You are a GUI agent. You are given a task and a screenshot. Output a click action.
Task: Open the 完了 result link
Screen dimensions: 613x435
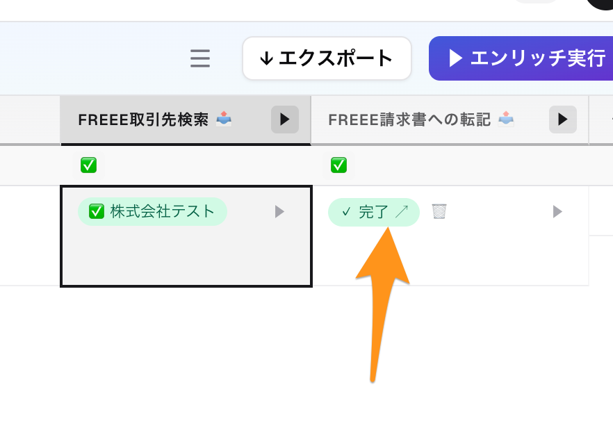point(373,211)
